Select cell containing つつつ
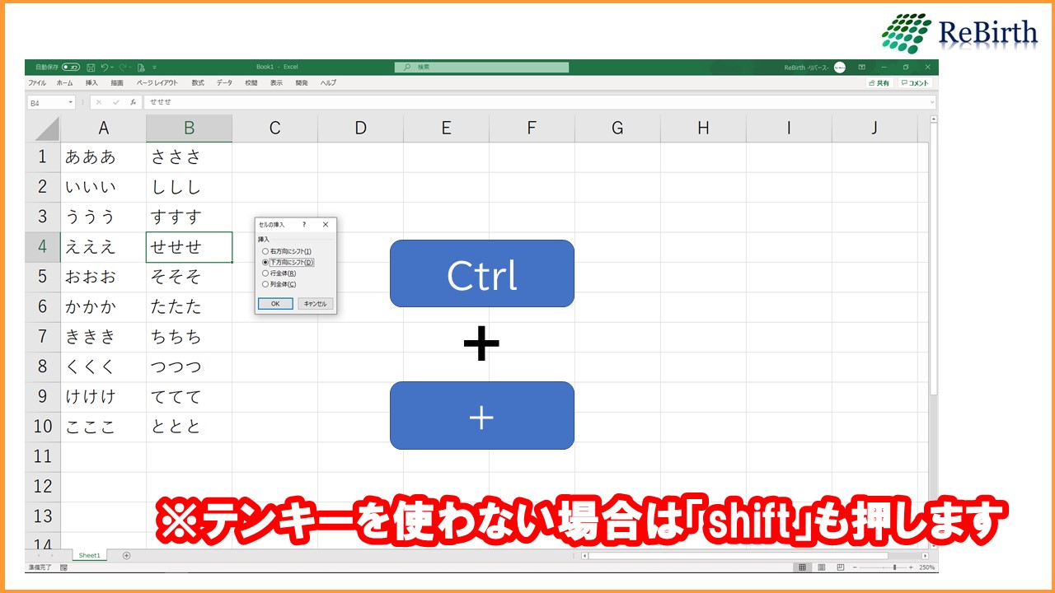This screenshot has width=1055, height=593. pyautogui.click(x=189, y=366)
